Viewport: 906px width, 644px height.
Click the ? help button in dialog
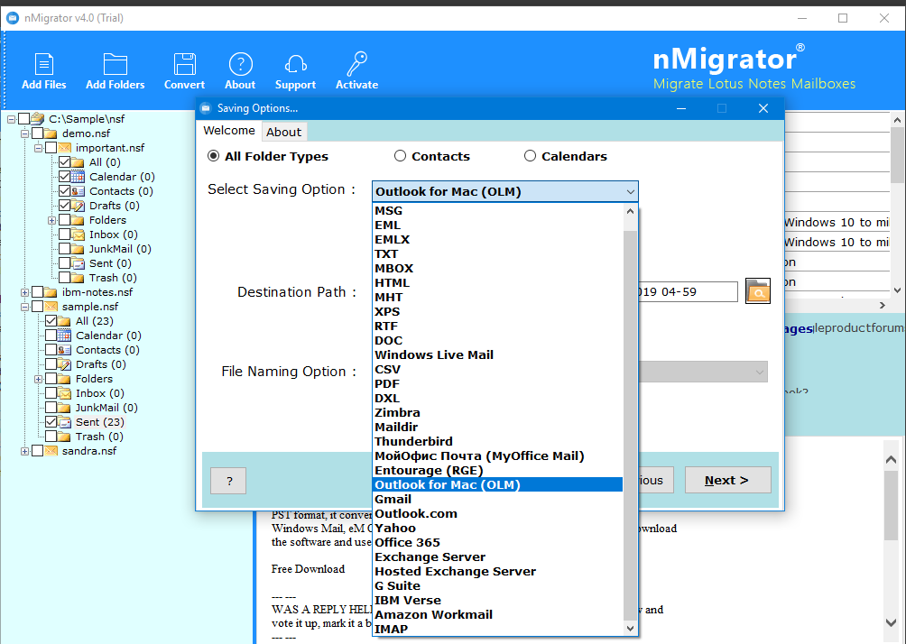click(x=228, y=481)
